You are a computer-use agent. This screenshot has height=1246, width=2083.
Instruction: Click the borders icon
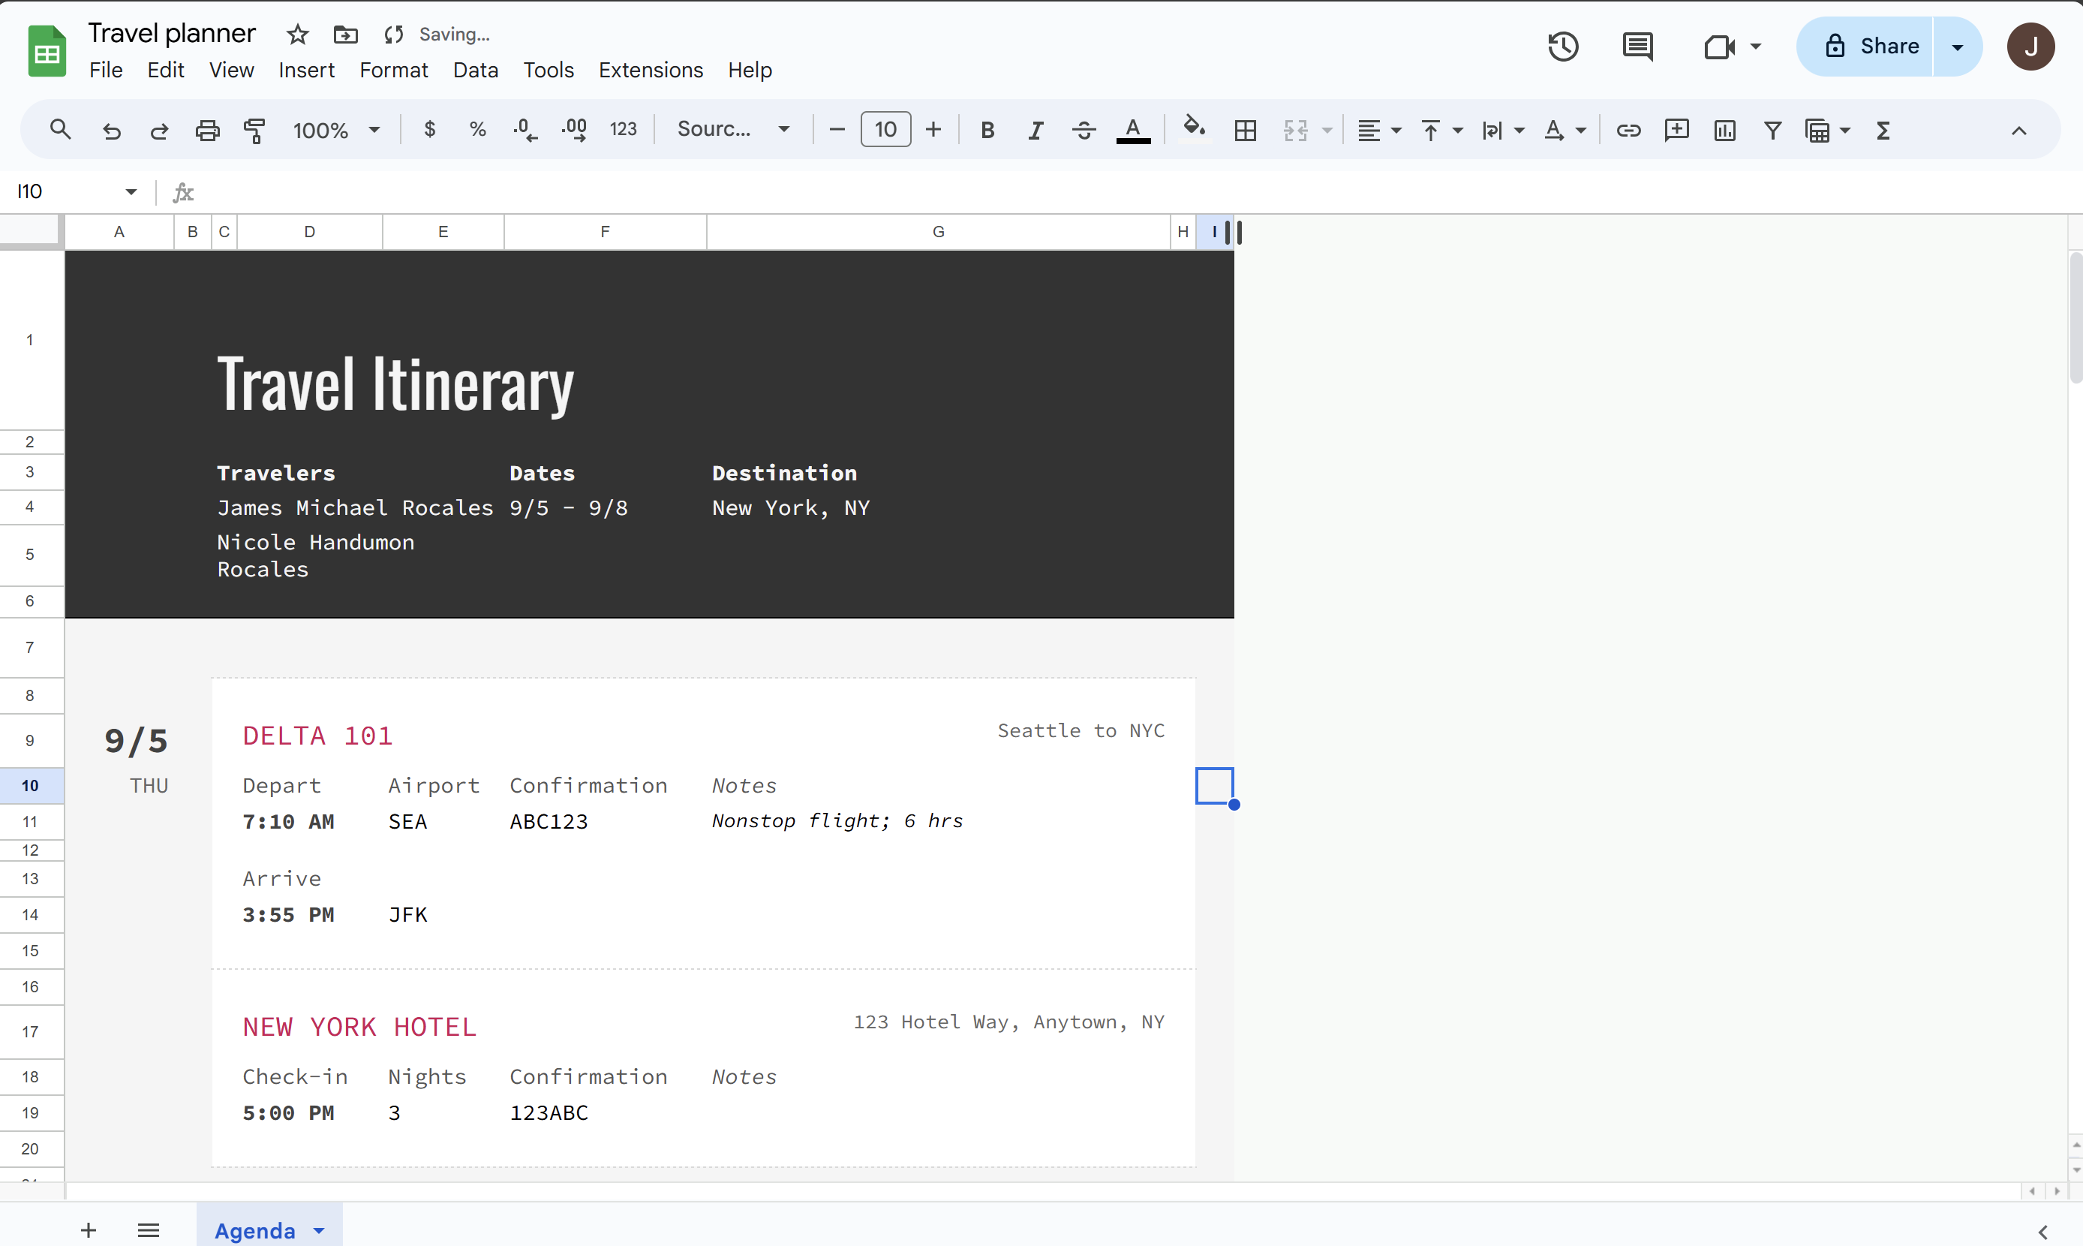tap(1245, 130)
